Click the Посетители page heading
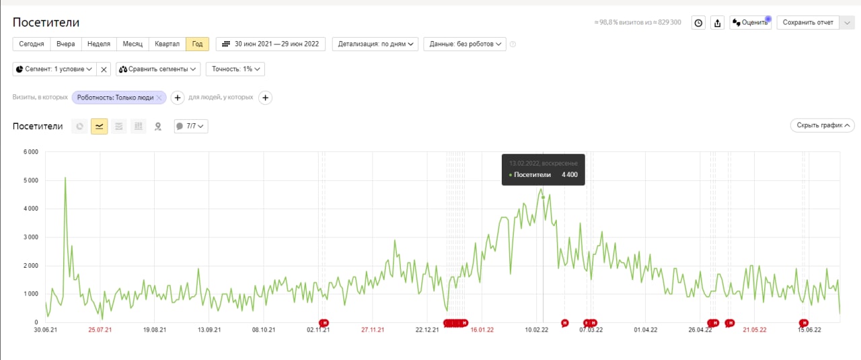861x360 pixels. [x=46, y=22]
